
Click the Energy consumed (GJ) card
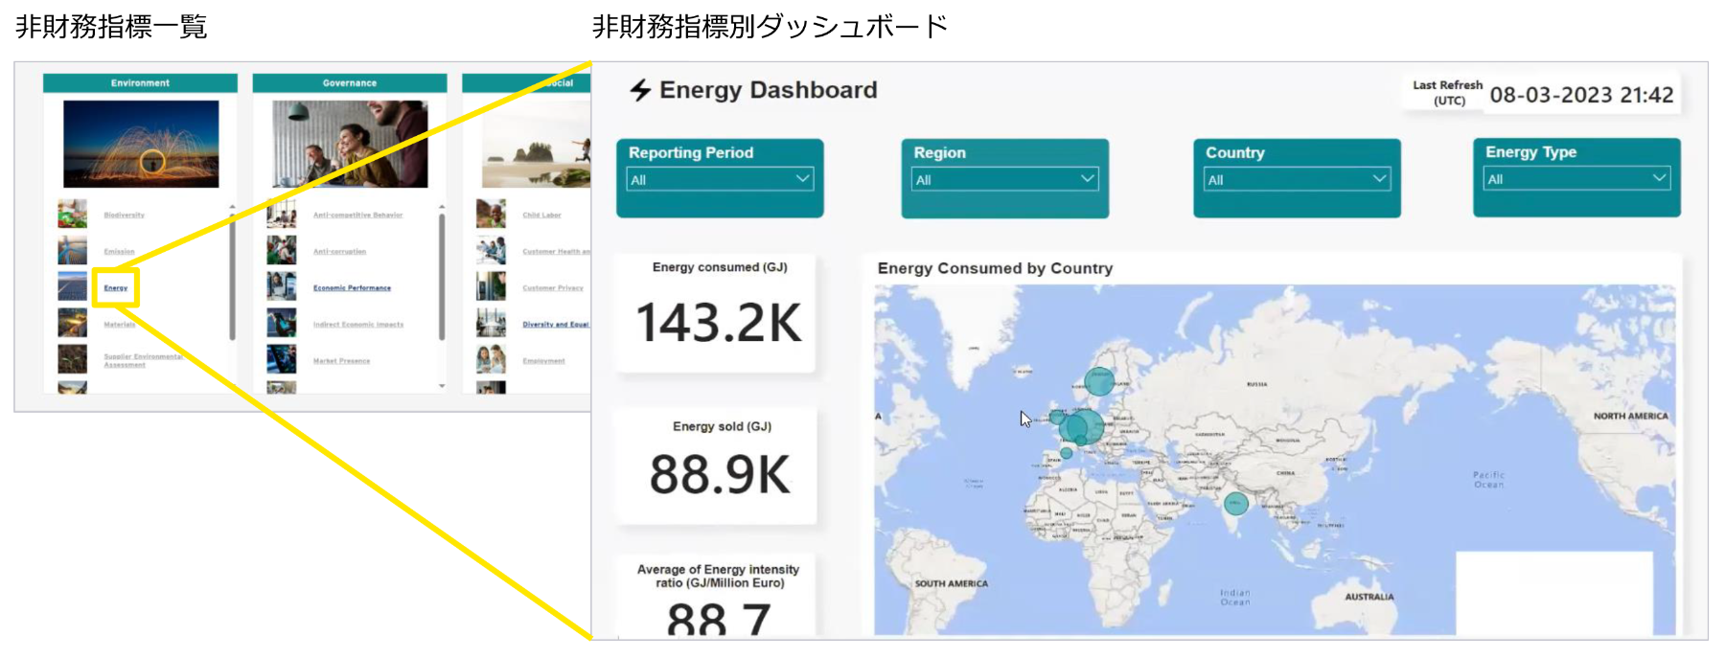click(719, 312)
